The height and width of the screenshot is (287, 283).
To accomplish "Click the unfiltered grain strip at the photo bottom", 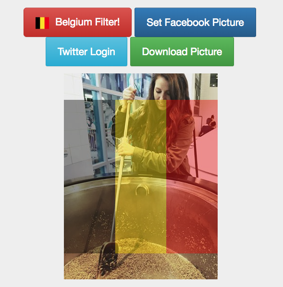I will [141, 266].
